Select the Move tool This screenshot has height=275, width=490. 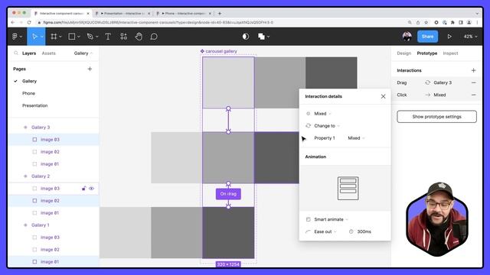(x=34, y=37)
